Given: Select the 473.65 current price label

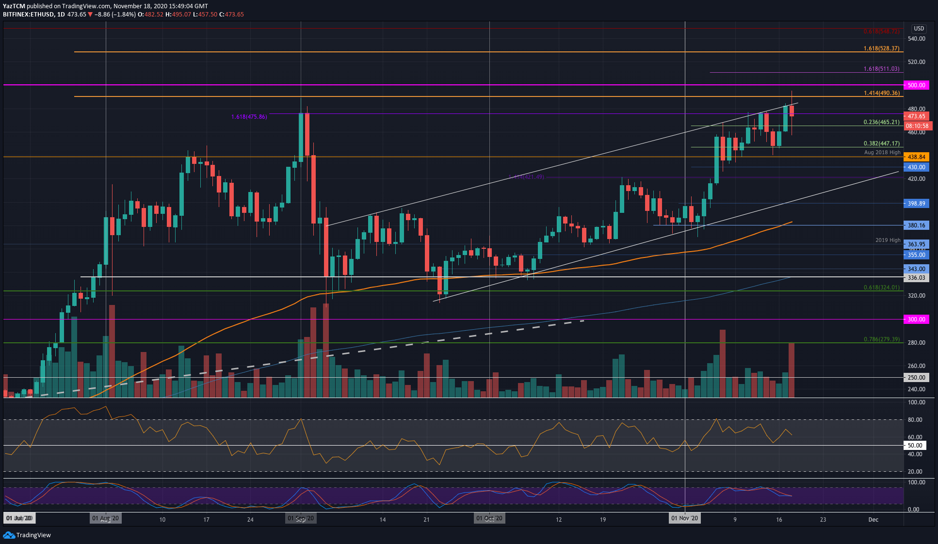Looking at the screenshot, I should point(917,116).
